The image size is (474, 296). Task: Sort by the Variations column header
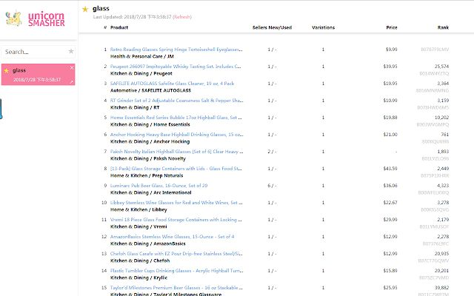click(323, 27)
